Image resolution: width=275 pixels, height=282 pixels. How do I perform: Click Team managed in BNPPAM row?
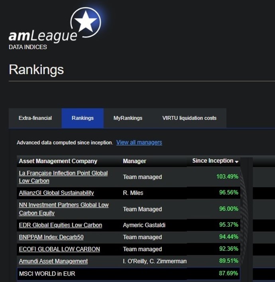pyautogui.click(x=142, y=237)
